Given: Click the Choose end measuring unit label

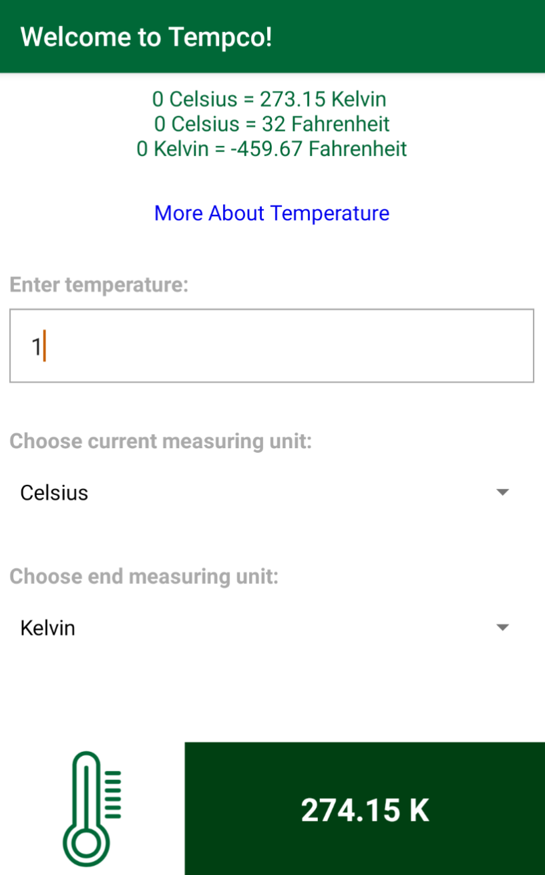Looking at the screenshot, I should pos(144,577).
